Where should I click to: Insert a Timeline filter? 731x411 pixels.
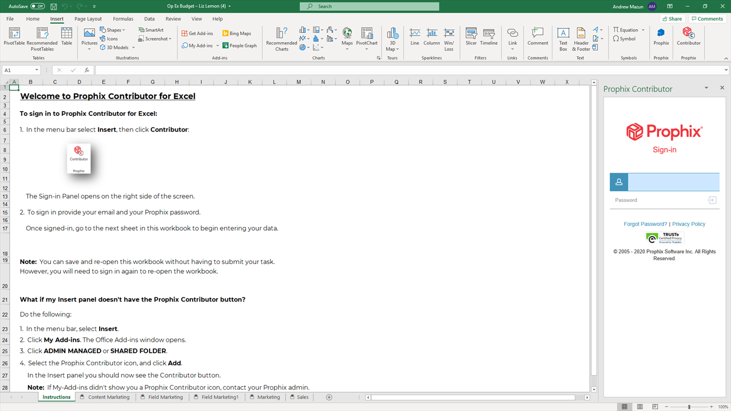point(489,37)
